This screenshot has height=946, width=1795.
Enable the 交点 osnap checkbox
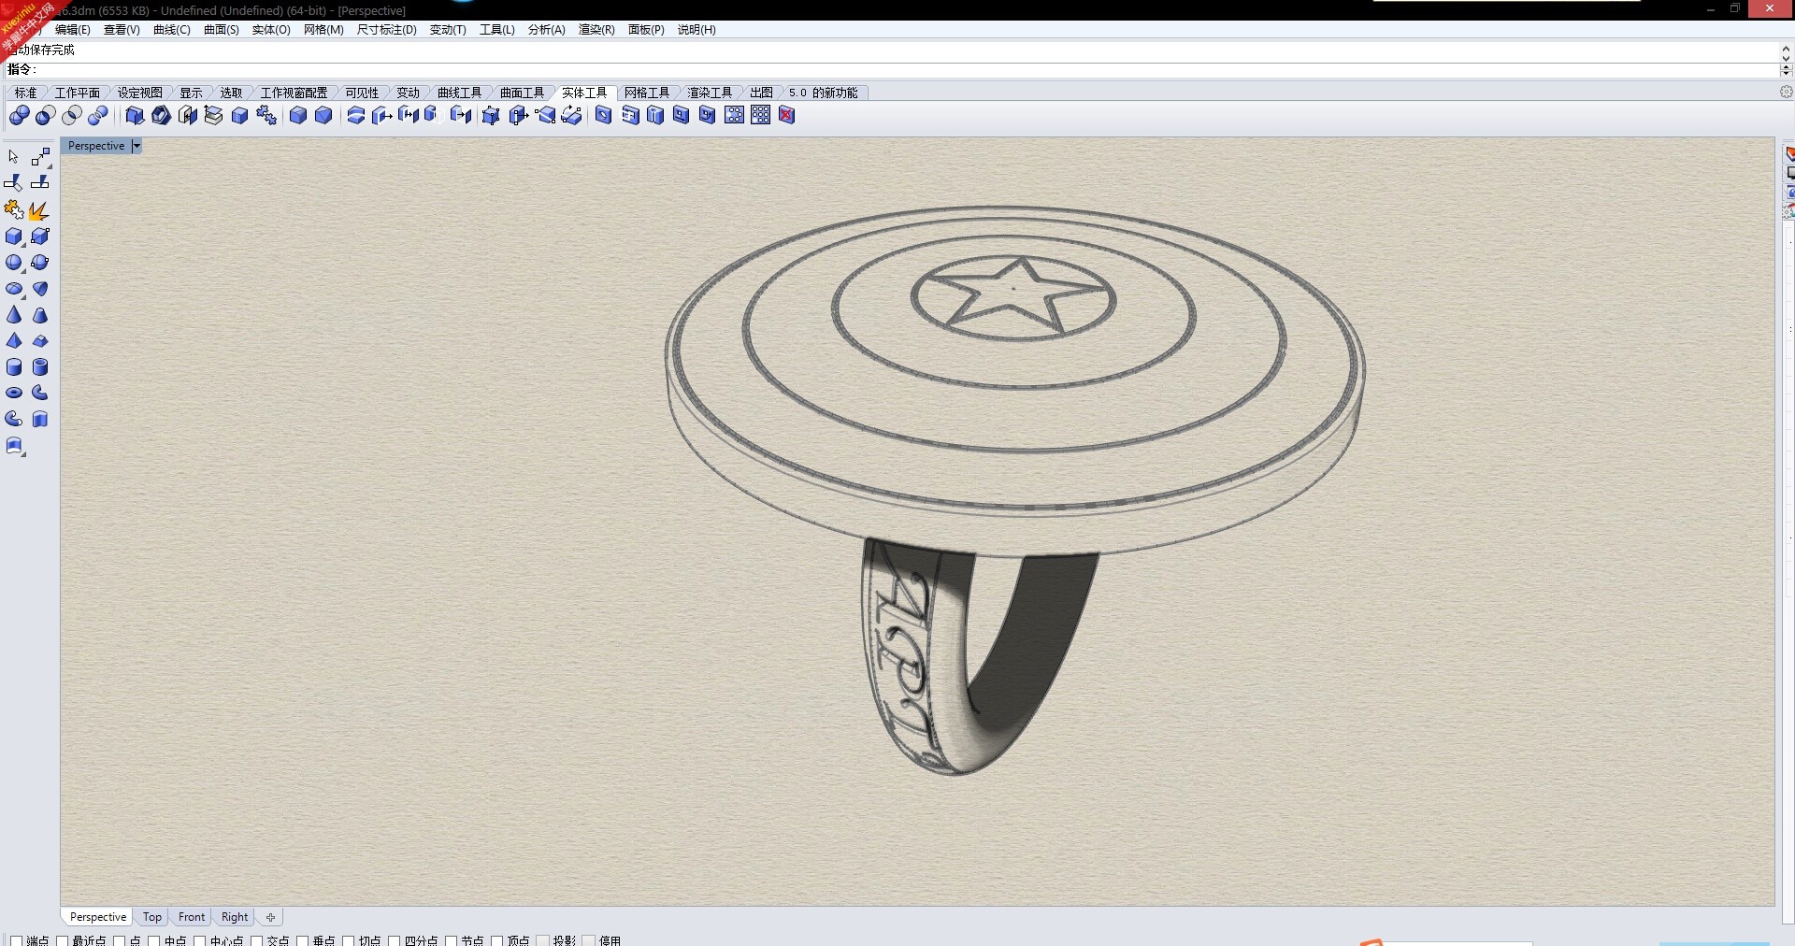click(x=256, y=940)
